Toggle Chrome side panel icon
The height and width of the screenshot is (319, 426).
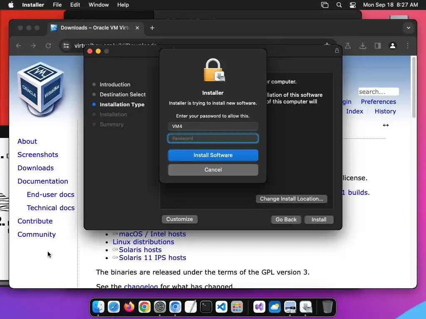[378, 46]
